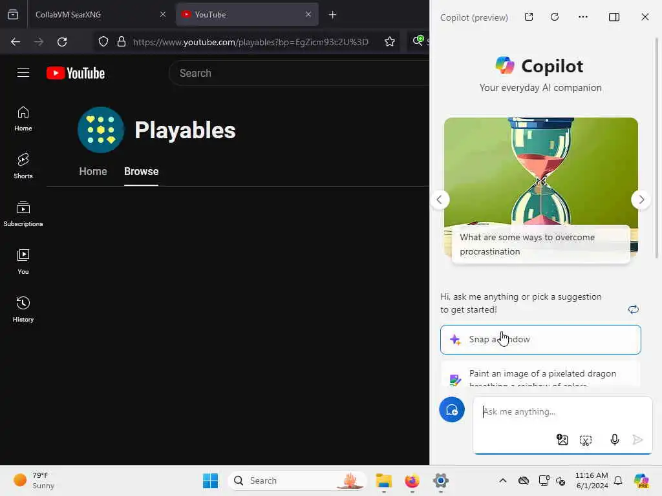The image size is (662, 496).
Task: Toggle Copilot from the taskbar
Action: tap(641, 480)
